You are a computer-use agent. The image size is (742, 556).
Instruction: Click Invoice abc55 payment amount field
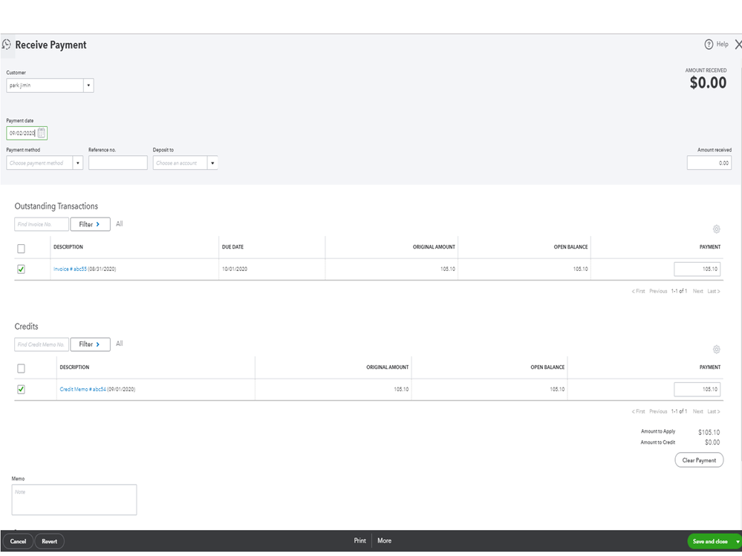click(x=697, y=269)
